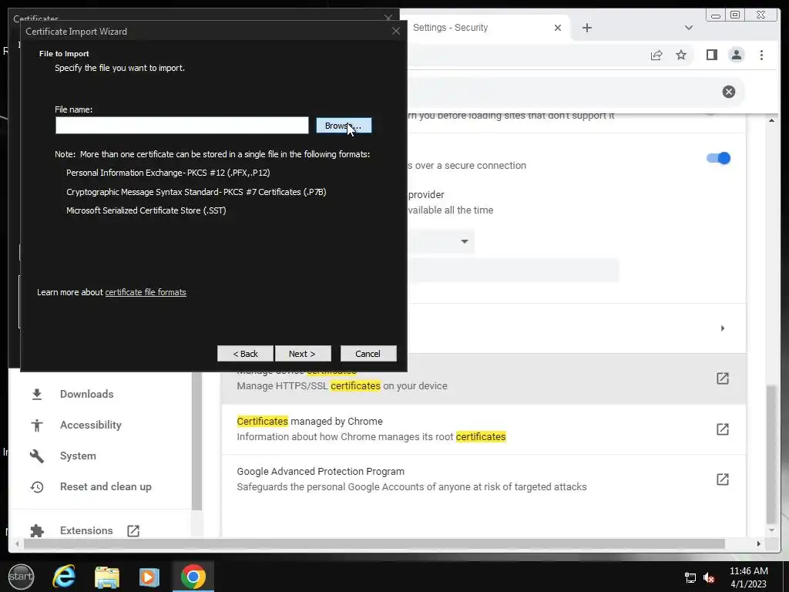The width and height of the screenshot is (789, 592).
Task: Open Accessibility settings in sidebar
Action: coord(91,425)
